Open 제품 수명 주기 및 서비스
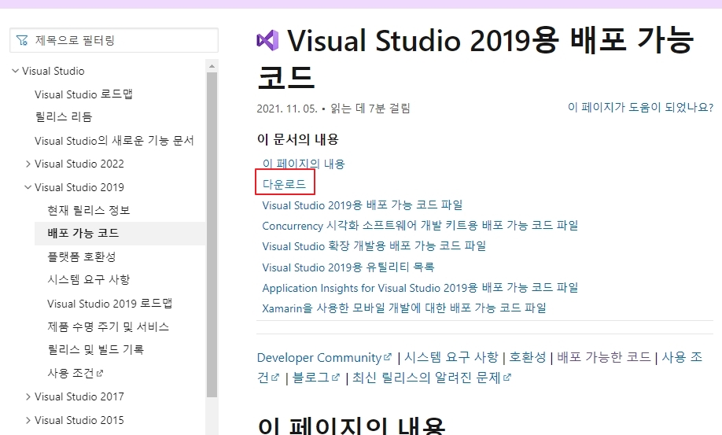 (x=109, y=326)
